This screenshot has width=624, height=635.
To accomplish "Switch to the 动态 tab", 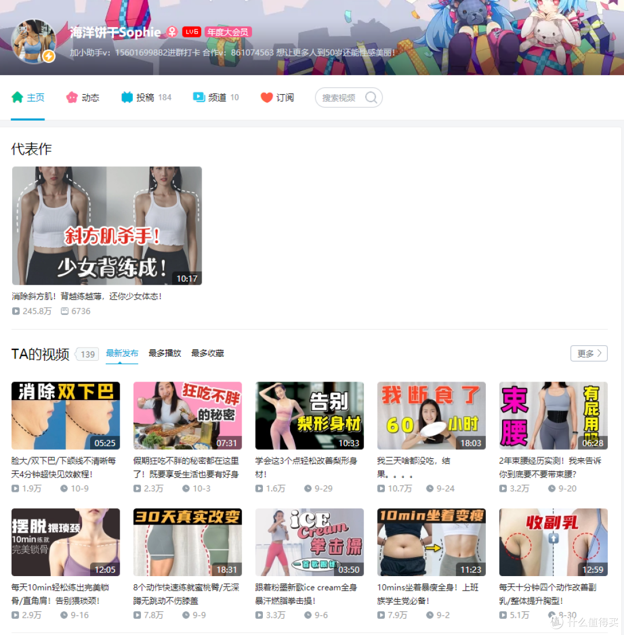I will tap(83, 98).
